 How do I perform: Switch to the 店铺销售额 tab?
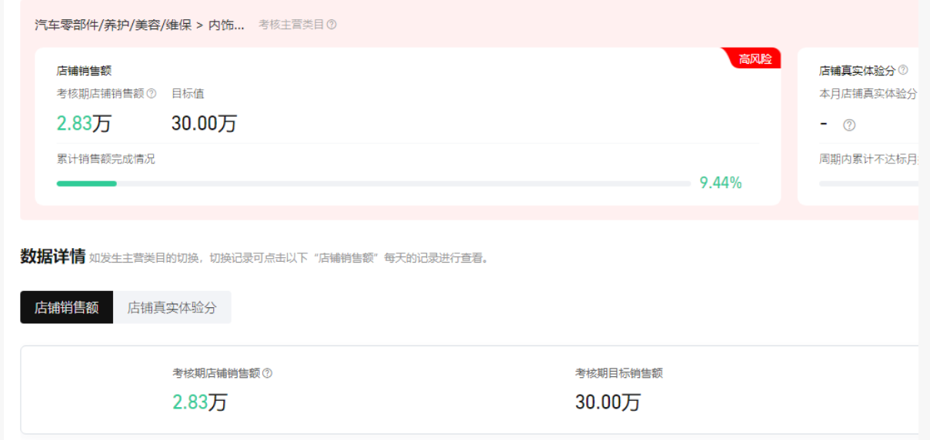pyautogui.click(x=67, y=307)
